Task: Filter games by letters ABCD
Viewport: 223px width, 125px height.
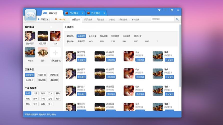Action: click(91, 41)
